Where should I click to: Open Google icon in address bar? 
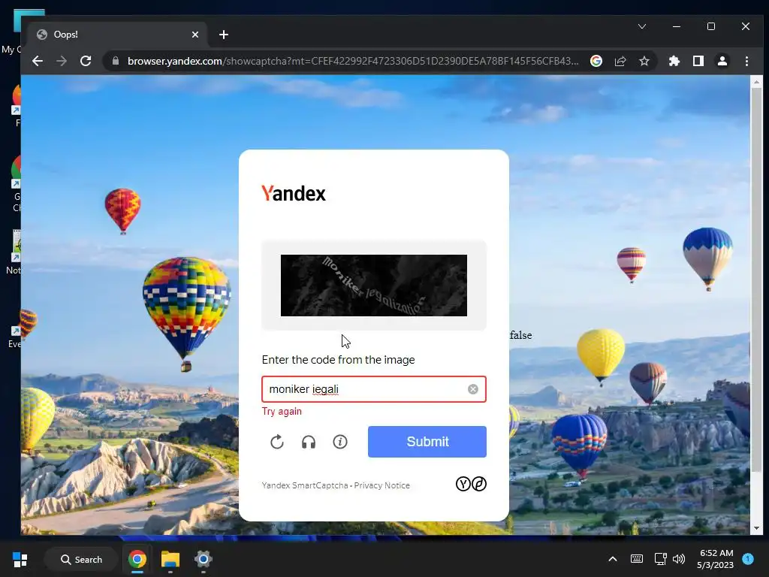pyautogui.click(x=596, y=61)
